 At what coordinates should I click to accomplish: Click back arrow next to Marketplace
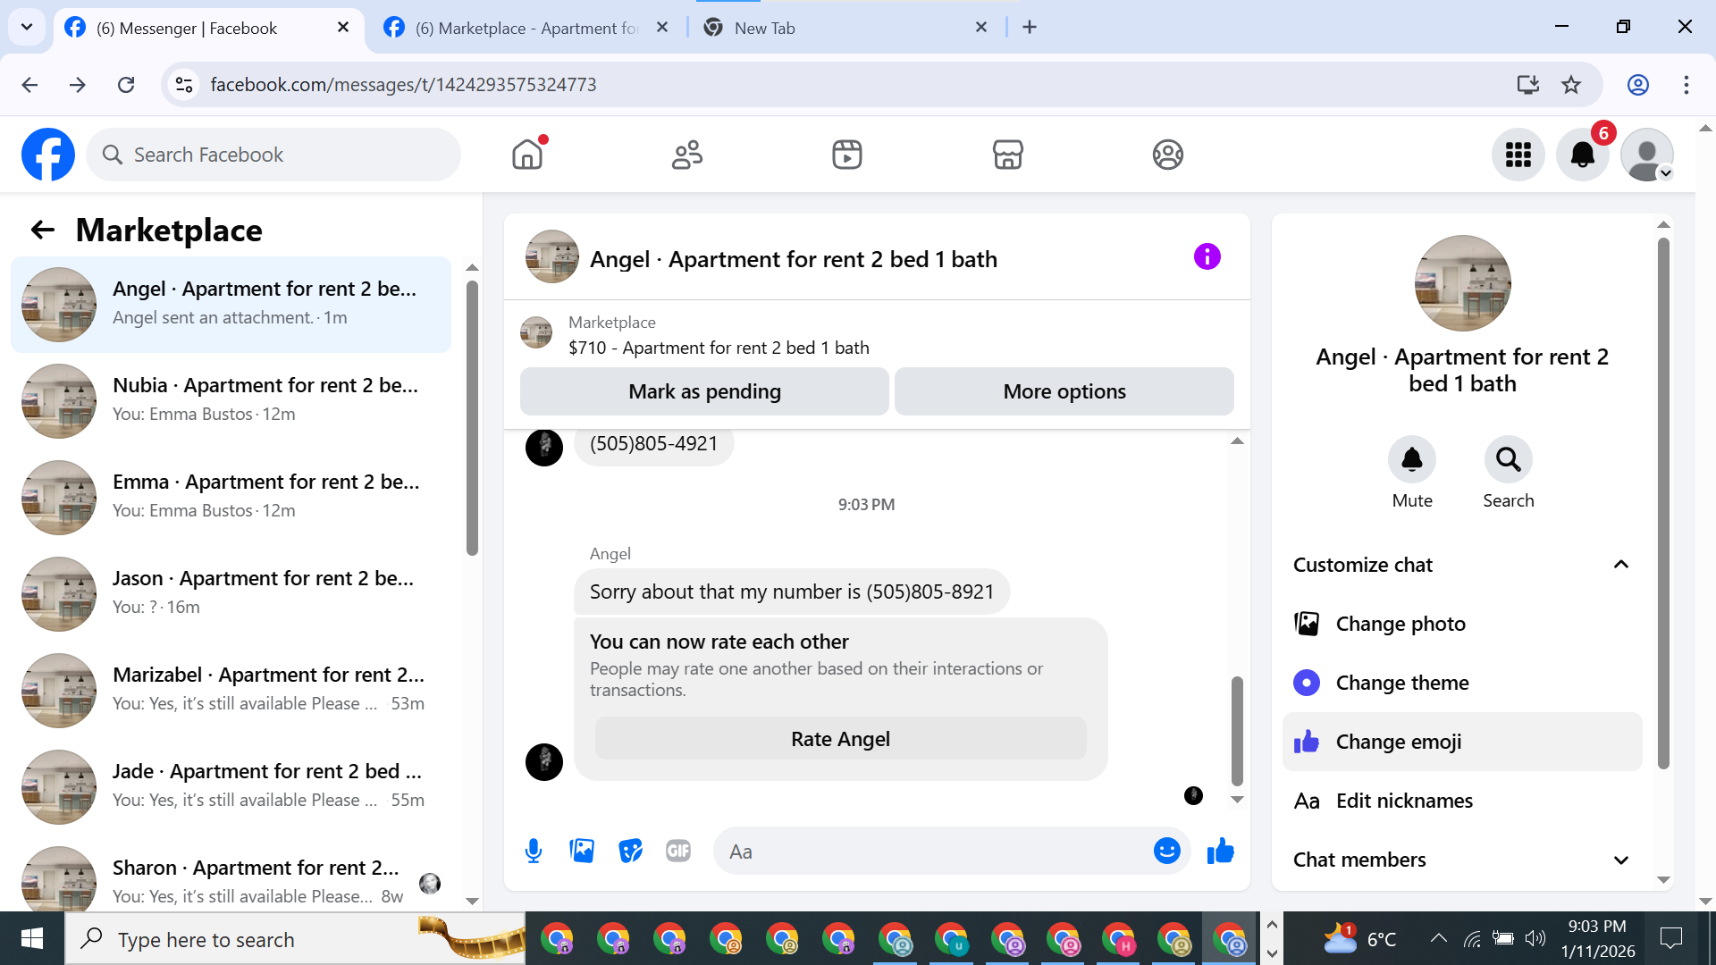pos(43,231)
